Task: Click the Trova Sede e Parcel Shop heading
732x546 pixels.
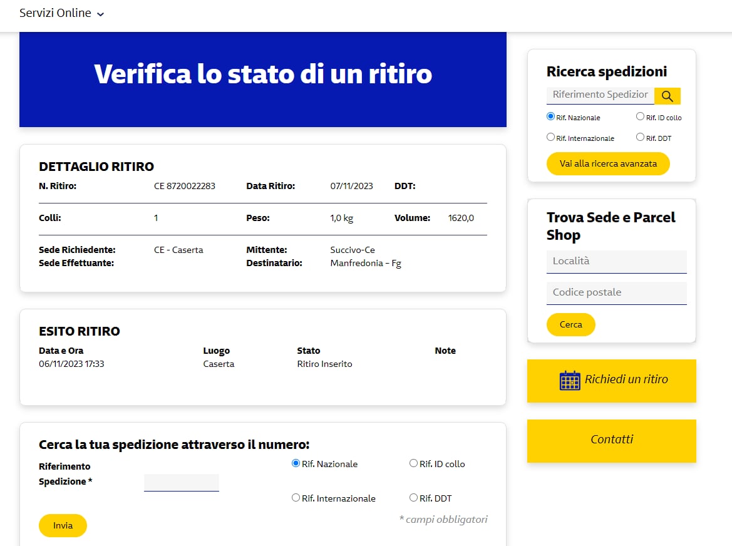Action: (611, 226)
